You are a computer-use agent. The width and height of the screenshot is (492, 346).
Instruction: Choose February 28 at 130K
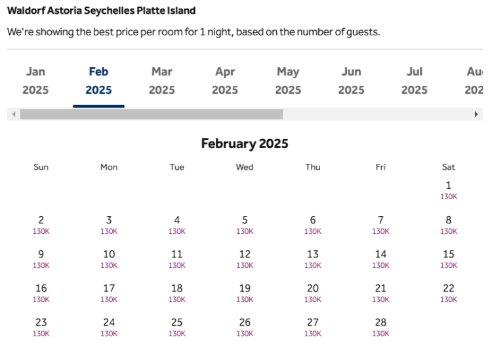(x=380, y=328)
